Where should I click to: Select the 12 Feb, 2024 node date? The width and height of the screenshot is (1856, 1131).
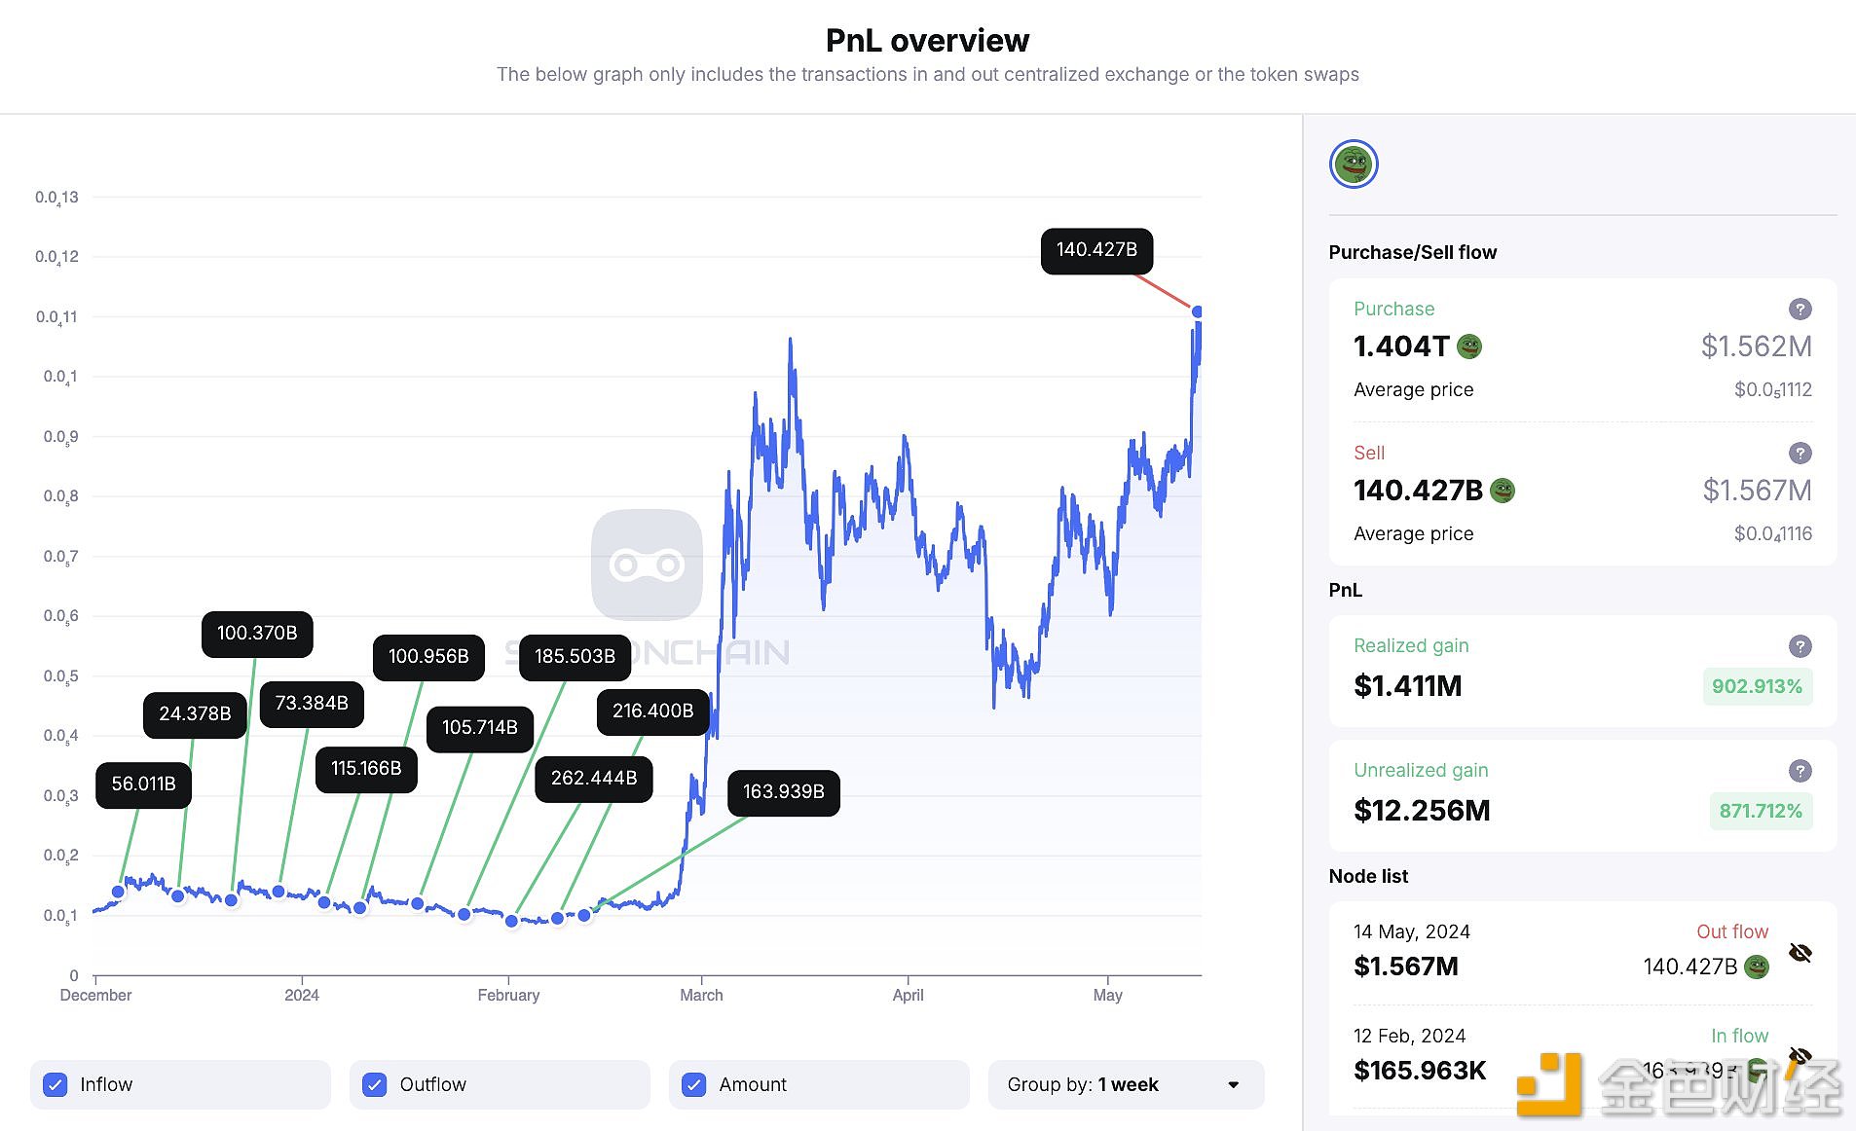[1409, 1037]
